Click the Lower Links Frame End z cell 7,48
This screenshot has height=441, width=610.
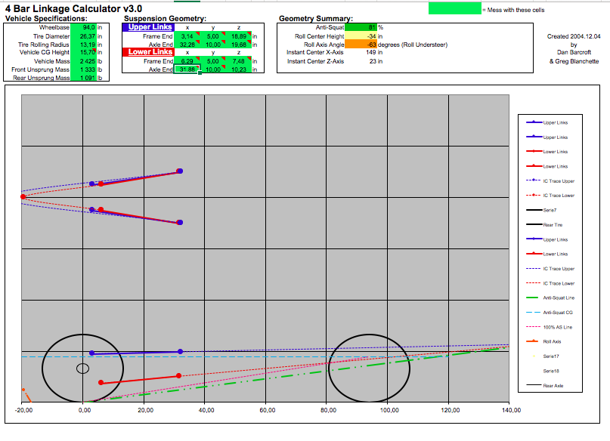click(x=238, y=61)
